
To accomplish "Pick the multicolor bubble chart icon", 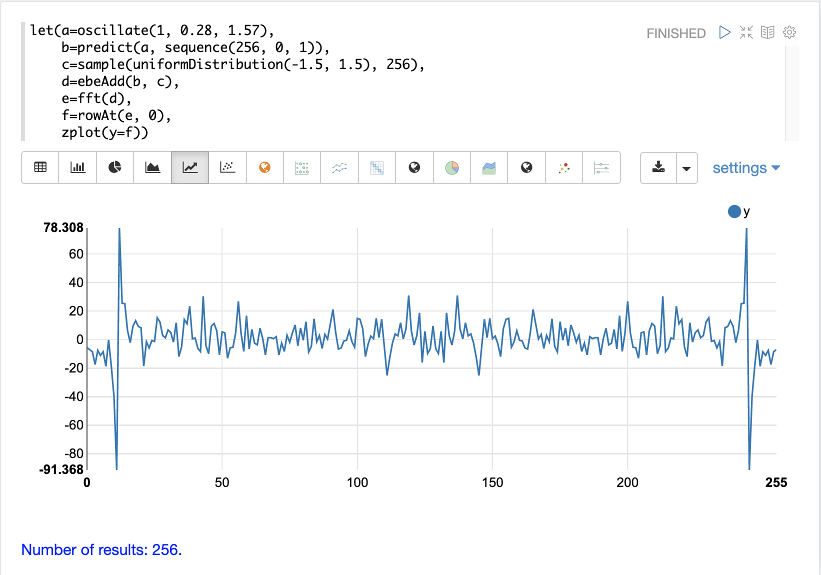I will [x=564, y=167].
